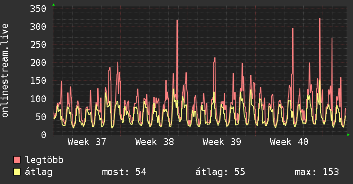The height and width of the screenshot is (184, 353).
Task: Click the Week 38 axis label
Action: (x=154, y=142)
